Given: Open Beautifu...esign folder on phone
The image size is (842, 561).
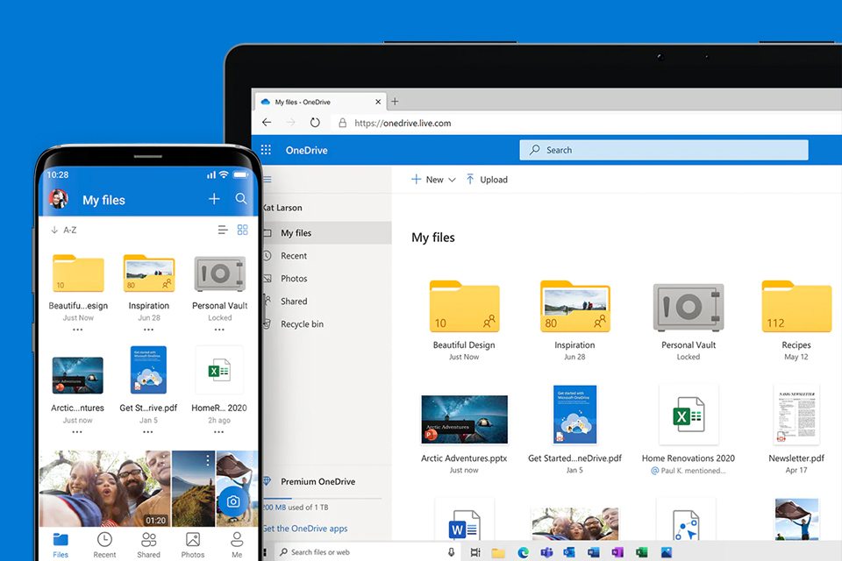Looking at the screenshot, I should 78,273.
